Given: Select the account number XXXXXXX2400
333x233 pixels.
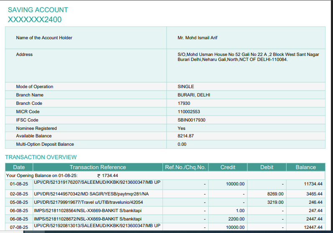Looking at the screenshot, I should (x=35, y=19).
